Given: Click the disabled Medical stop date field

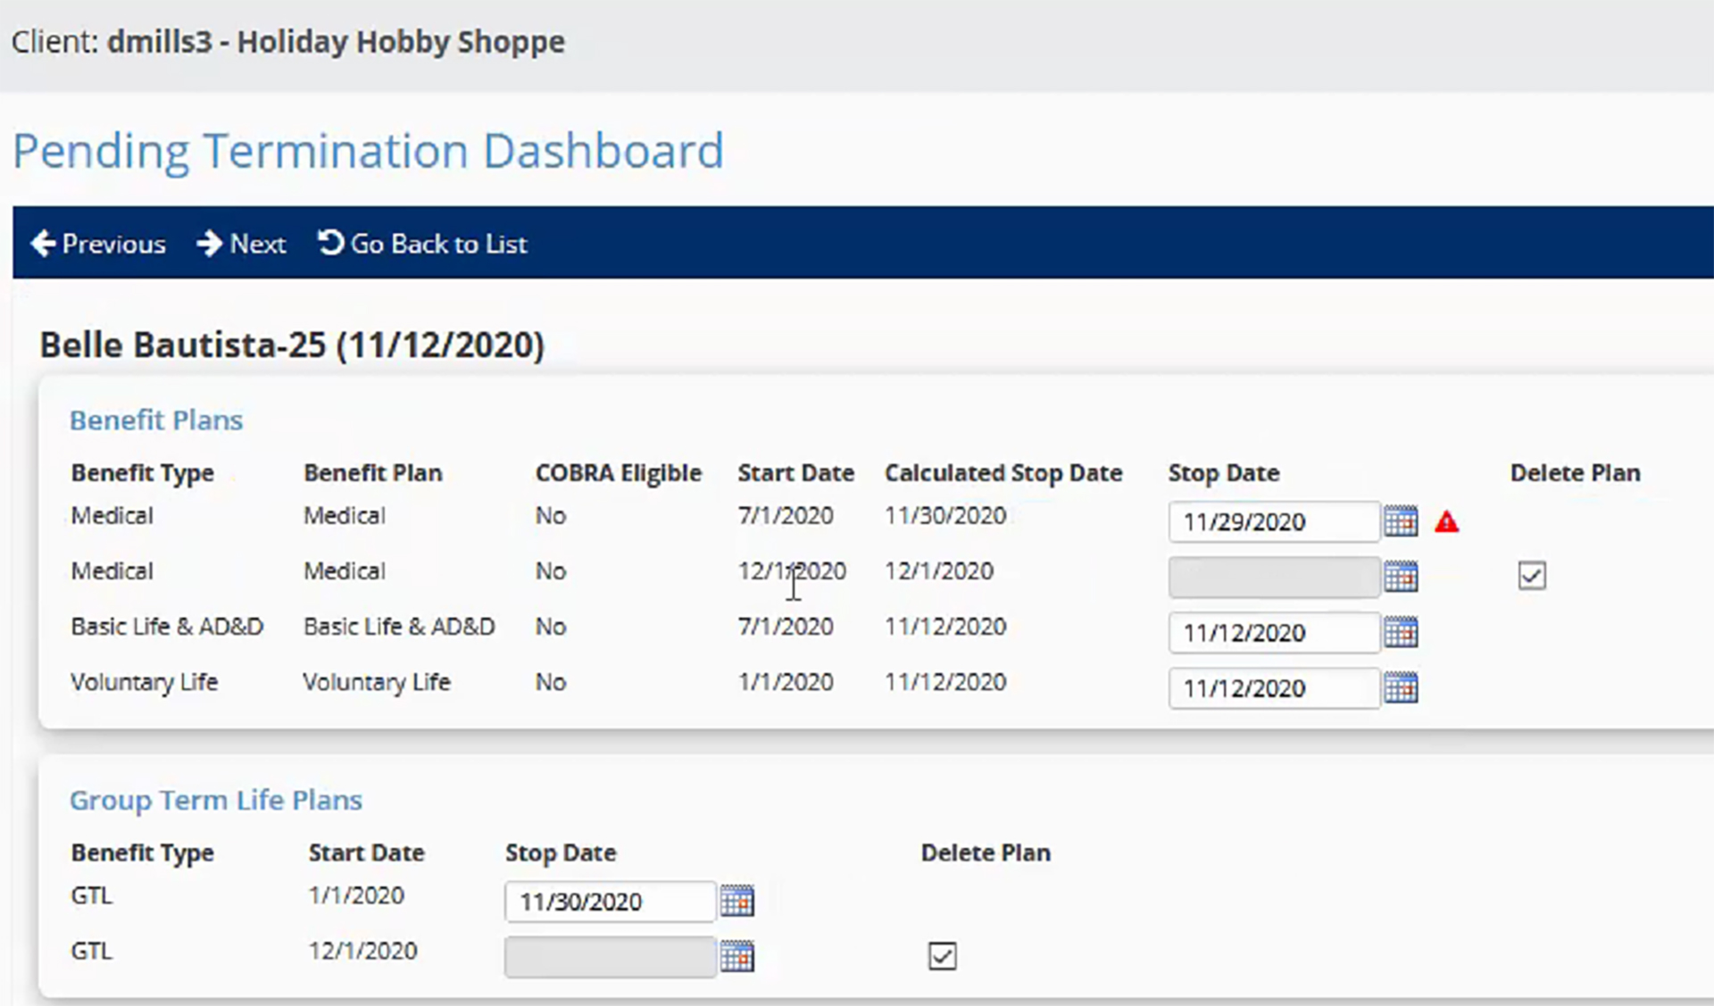Looking at the screenshot, I should (1272, 578).
